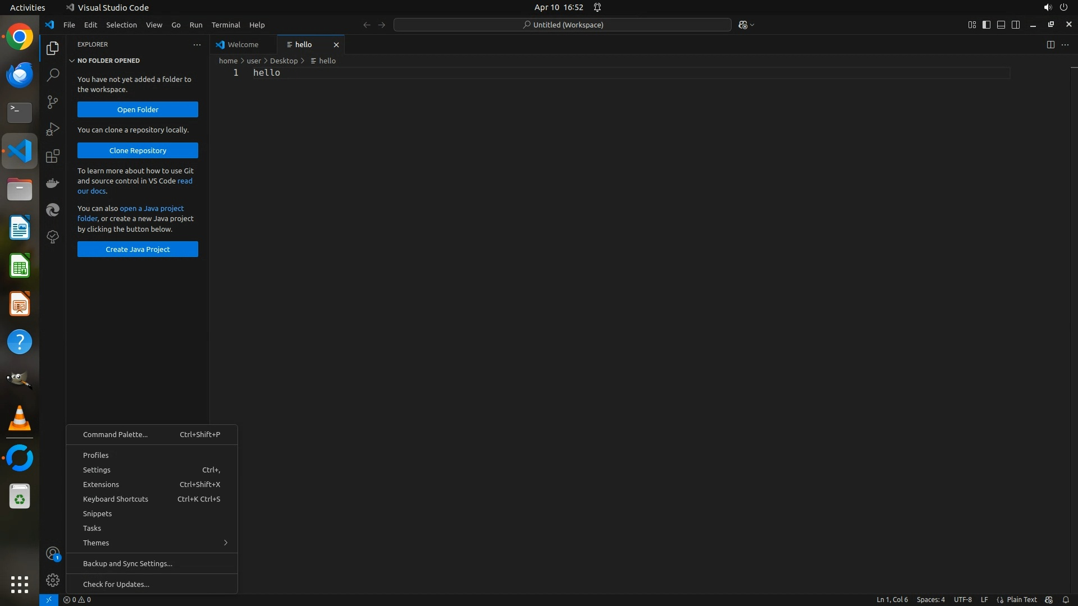The height and width of the screenshot is (606, 1078).
Task: Toggle secondary side bar visibility
Action: click(x=1016, y=25)
